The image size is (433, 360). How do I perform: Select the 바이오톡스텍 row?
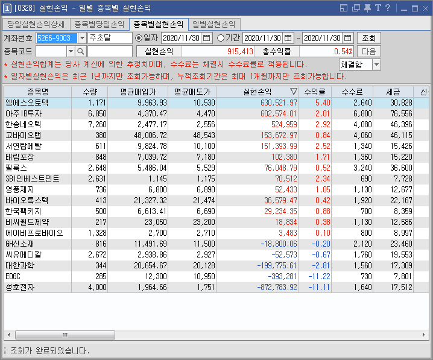(216, 200)
